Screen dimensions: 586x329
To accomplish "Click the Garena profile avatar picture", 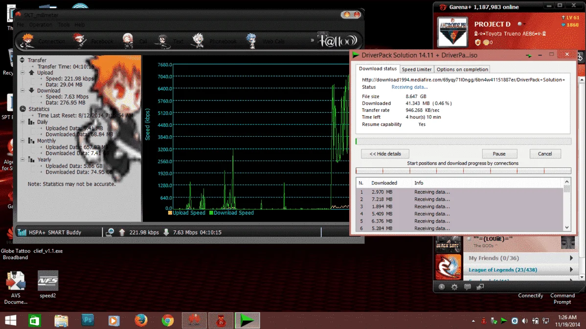I will 452,32.
